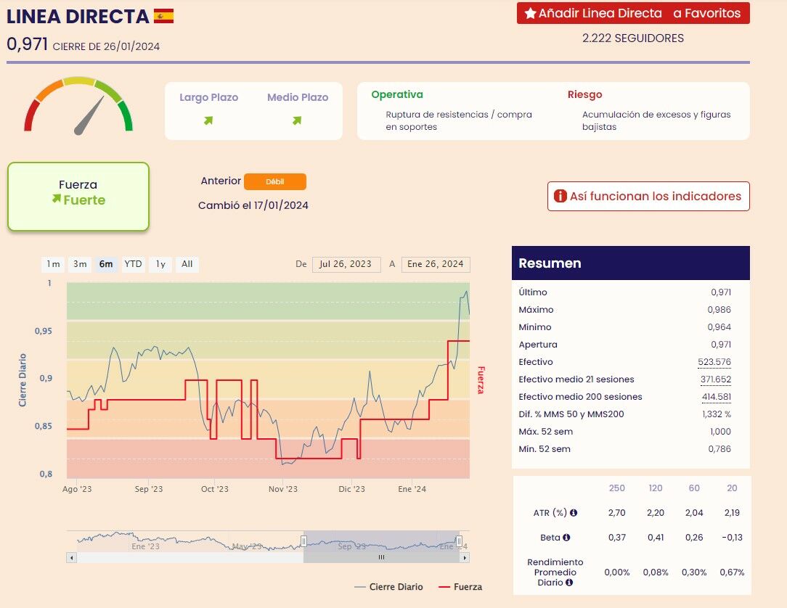The image size is (787, 608).
Task: Click the Medio Plazo label
Action: [x=298, y=97]
